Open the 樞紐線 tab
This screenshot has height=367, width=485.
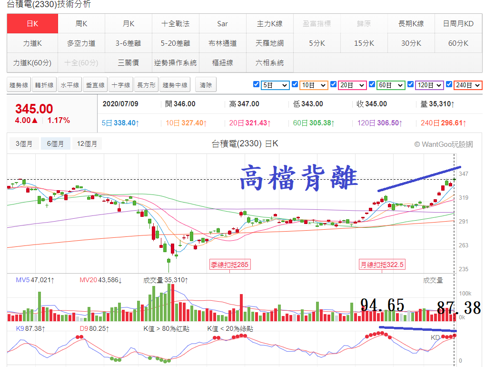coord(222,62)
